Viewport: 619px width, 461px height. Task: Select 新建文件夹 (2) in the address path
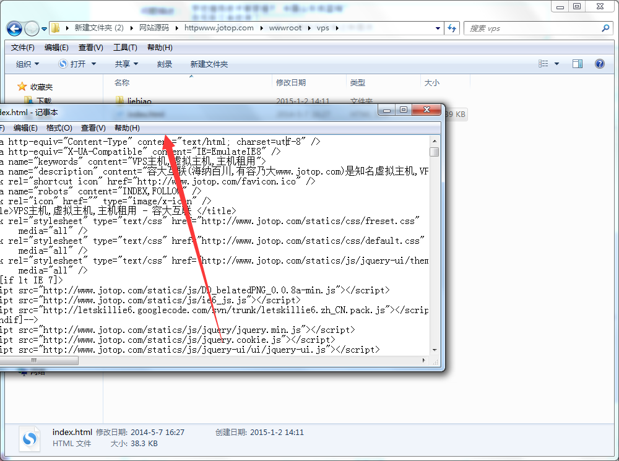click(x=99, y=28)
